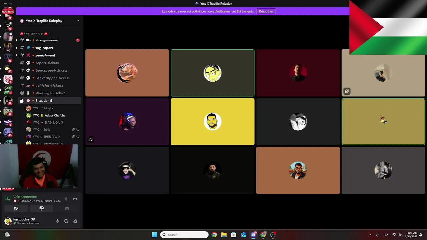Open Ymc X Traplife Roleplay server menu

(x=50, y=21)
